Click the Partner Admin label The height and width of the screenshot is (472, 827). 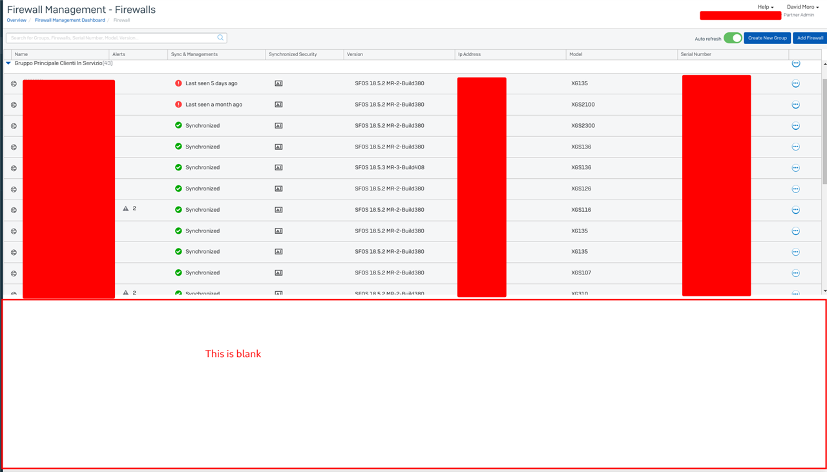click(799, 15)
